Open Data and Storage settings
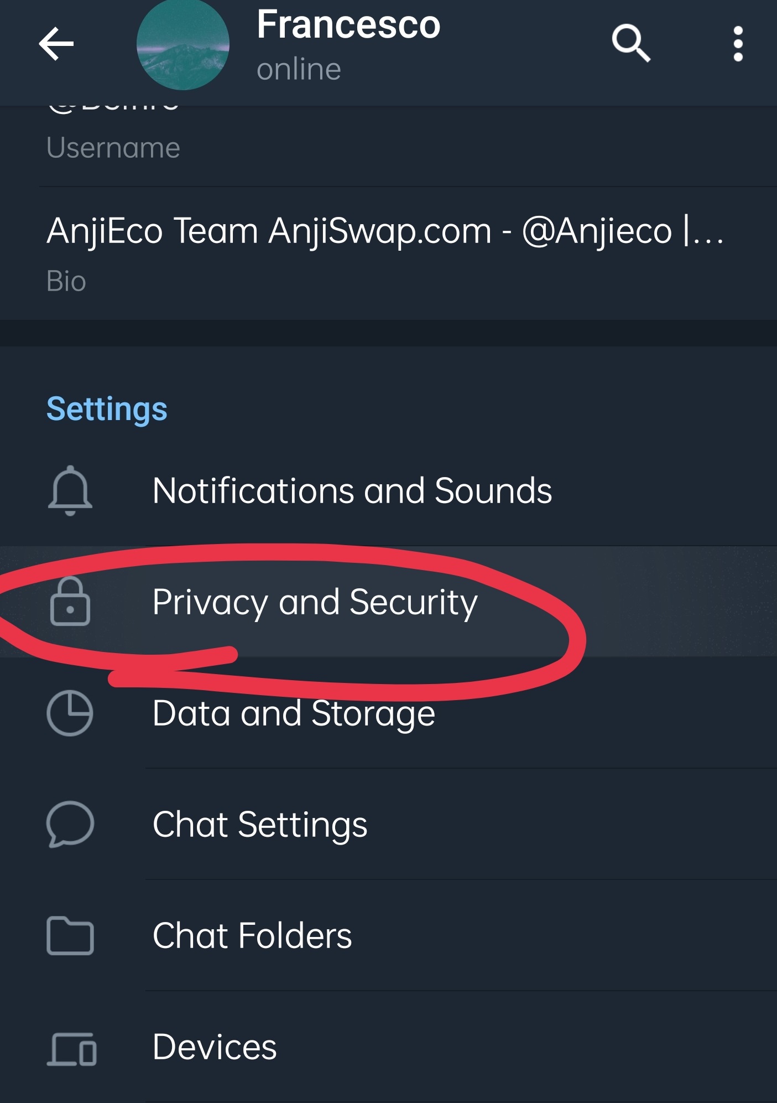Viewport: 777px width, 1103px height. [294, 713]
